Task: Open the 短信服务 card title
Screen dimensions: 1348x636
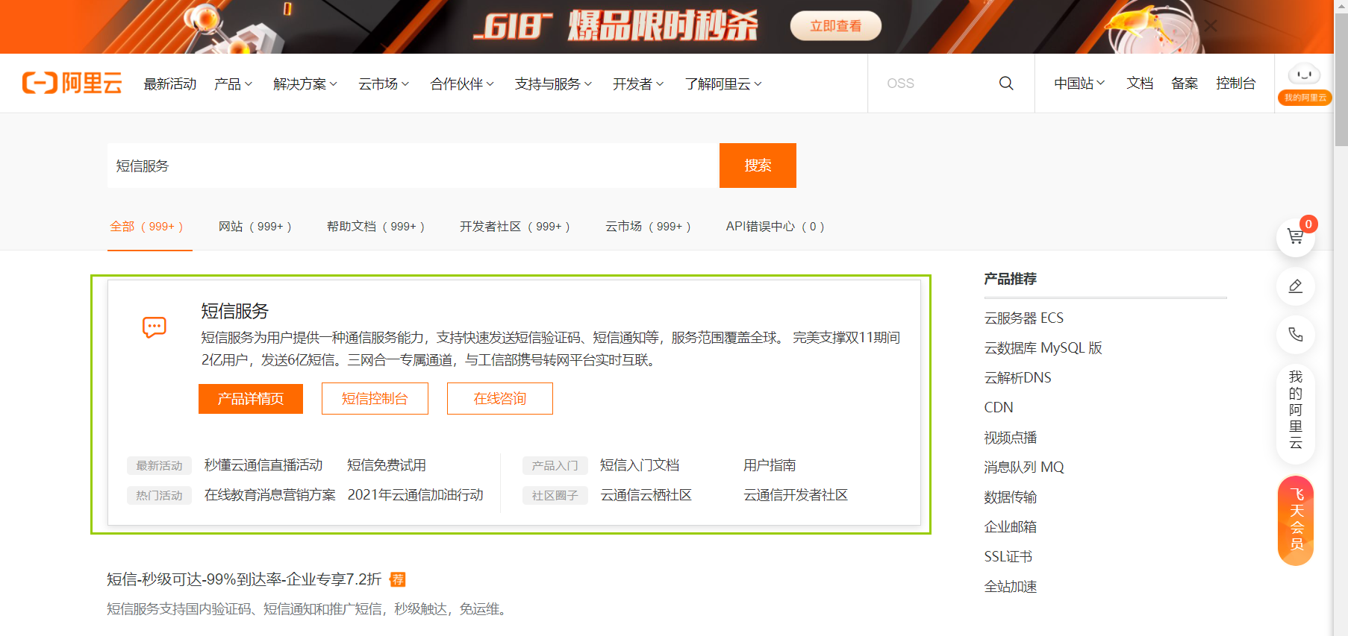Action: click(x=234, y=311)
